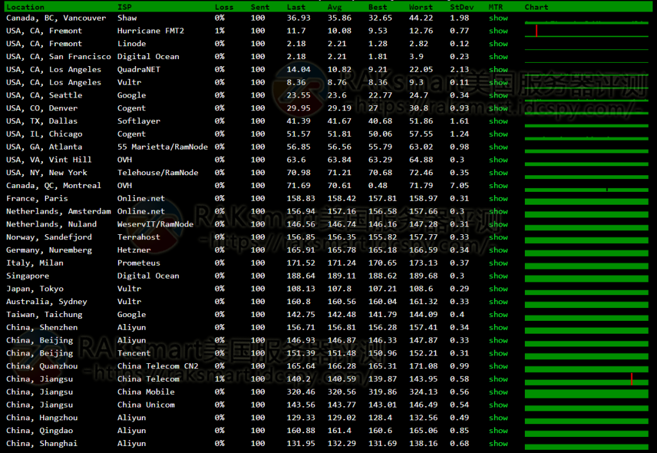Click the "Hetzner" ISP cell
This screenshot has width=657, height=453.
[134, 250]
